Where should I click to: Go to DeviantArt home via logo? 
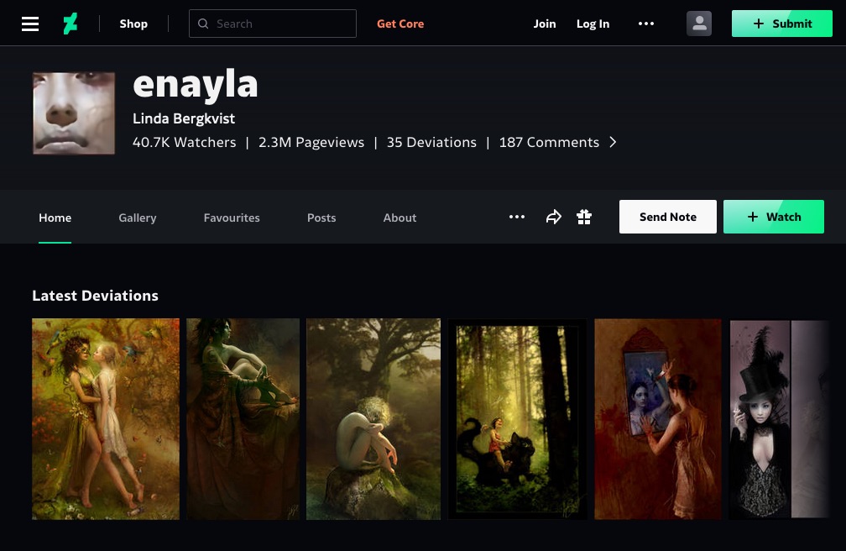pyautogui.click(x=70, y=24)
